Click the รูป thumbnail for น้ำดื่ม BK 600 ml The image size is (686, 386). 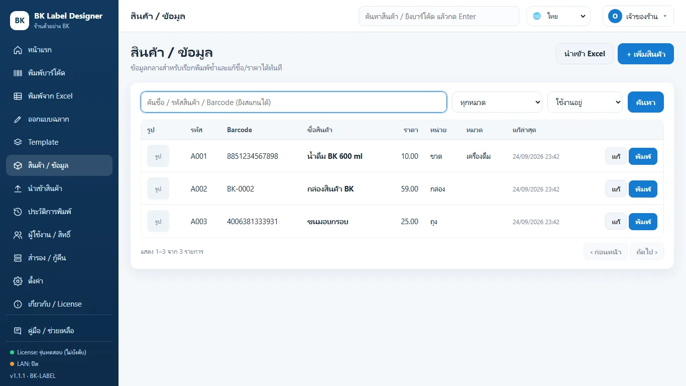point(158,156)
